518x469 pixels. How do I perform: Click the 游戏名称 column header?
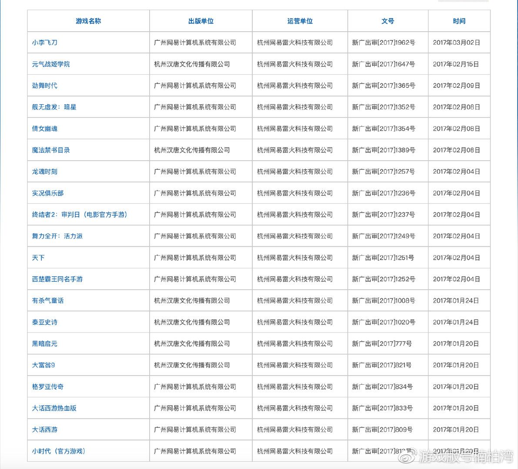click(88, 21)
